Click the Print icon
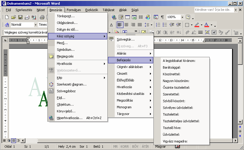This screenshot has height=150, width=244. coord(42,17)
